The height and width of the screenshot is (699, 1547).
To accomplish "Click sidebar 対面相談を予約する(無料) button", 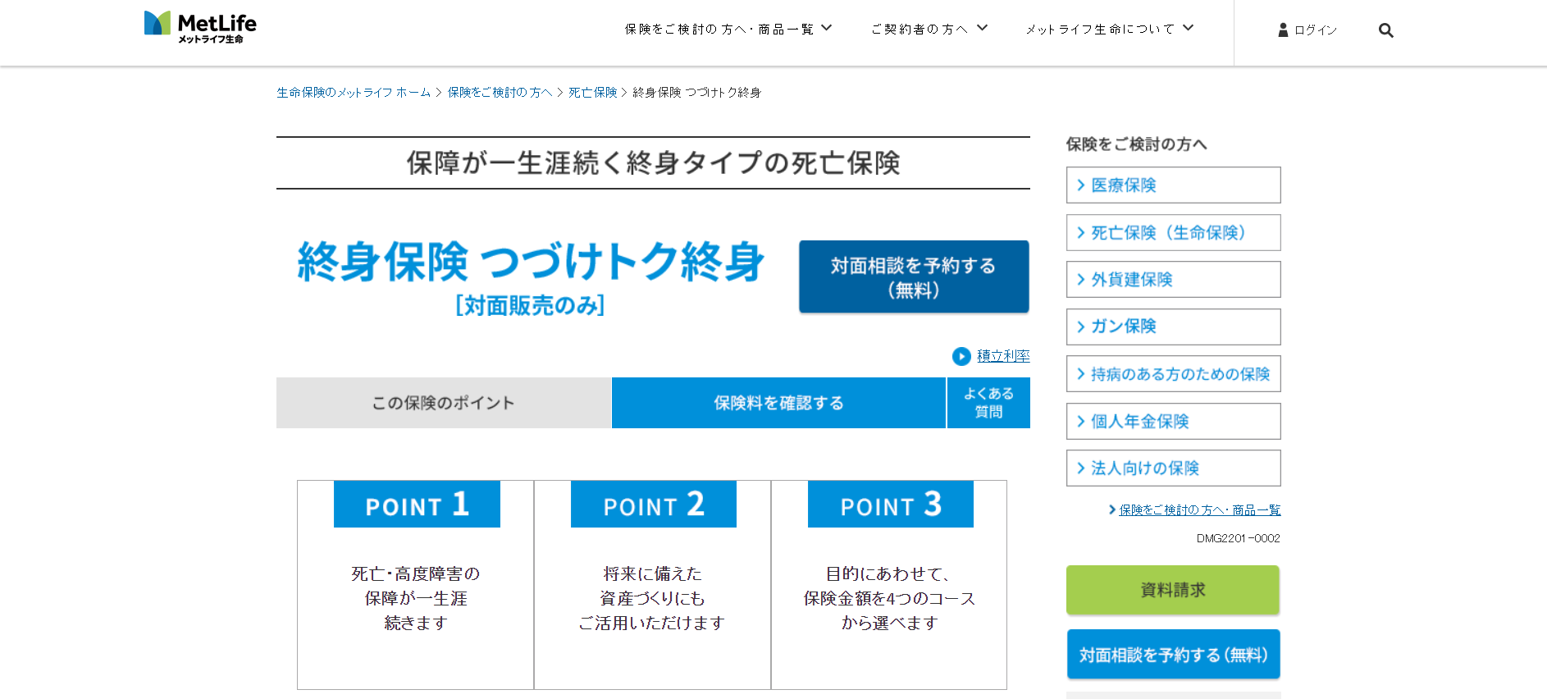I will click(1173, 654).
